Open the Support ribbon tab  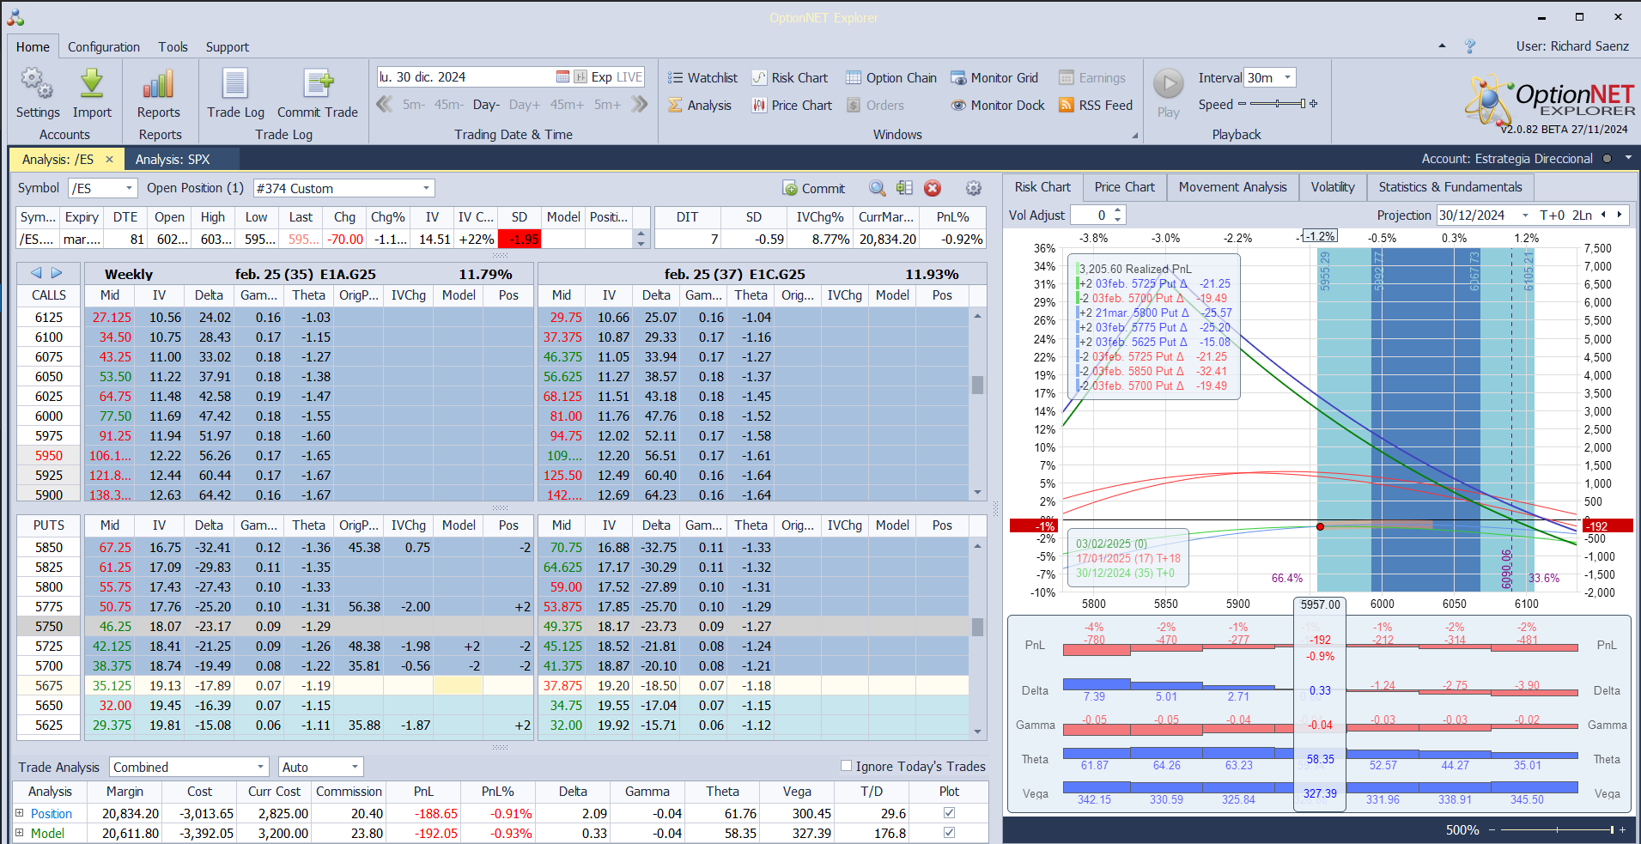click(x=228, y=47)
